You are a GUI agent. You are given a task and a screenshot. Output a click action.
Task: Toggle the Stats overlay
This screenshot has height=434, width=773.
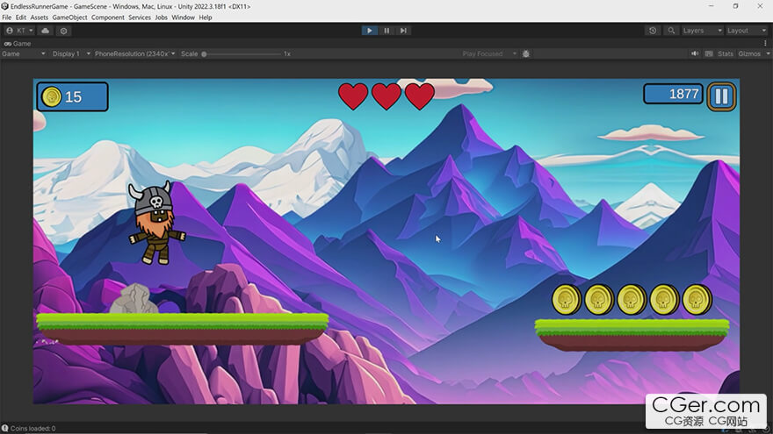726,53
